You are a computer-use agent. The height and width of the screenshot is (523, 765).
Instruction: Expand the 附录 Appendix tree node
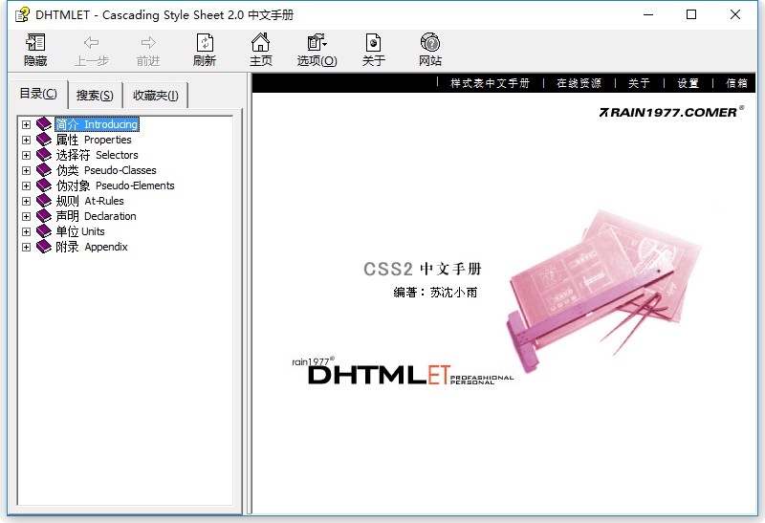point(26,248)
